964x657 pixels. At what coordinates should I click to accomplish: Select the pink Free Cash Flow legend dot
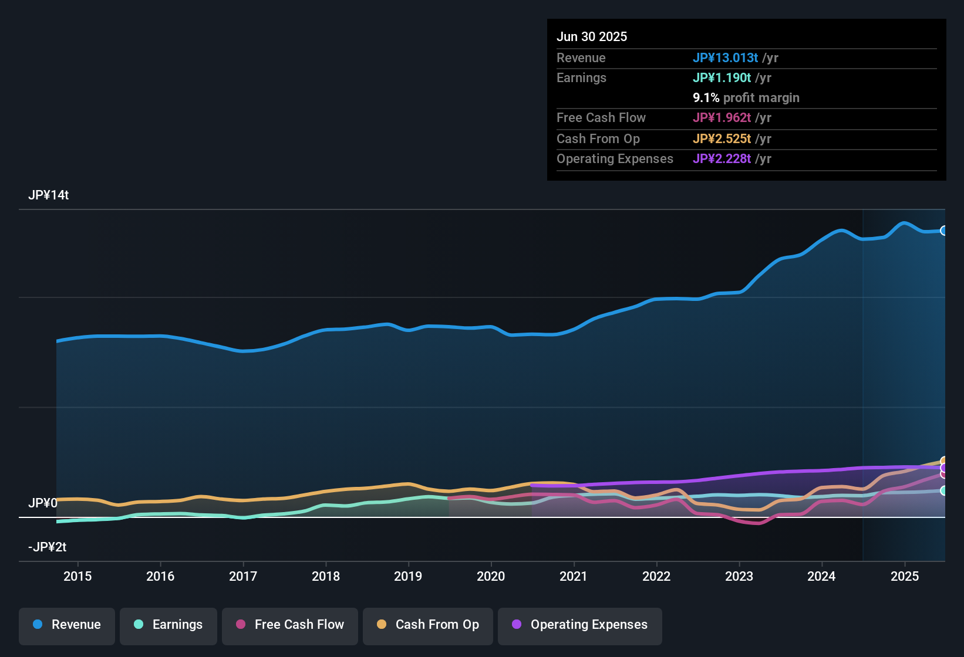tap(240, 625)
